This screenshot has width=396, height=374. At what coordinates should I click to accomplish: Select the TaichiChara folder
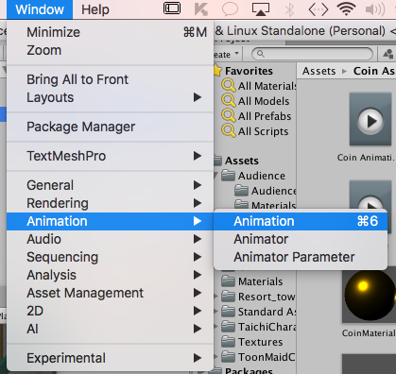(259, 327)
